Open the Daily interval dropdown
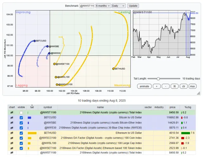Viewport: 203px width, 157px height. pos(119,6)
